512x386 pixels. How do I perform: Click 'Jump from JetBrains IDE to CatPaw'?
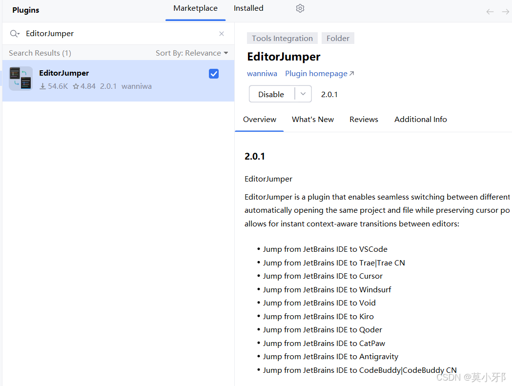tap(324, 344)
